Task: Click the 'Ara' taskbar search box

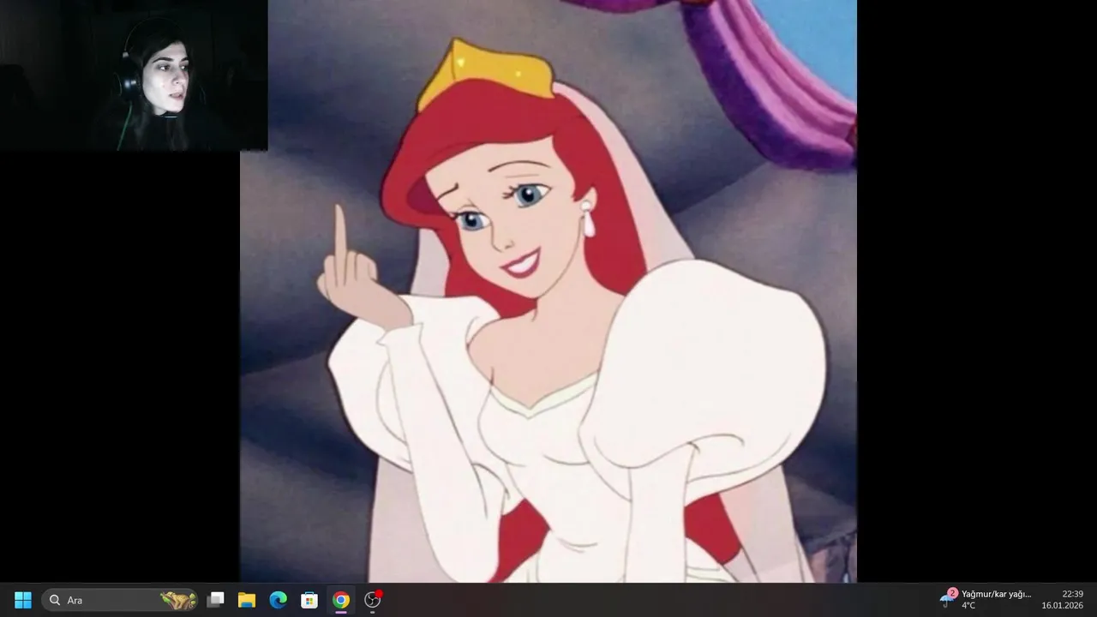Action: 121,600
